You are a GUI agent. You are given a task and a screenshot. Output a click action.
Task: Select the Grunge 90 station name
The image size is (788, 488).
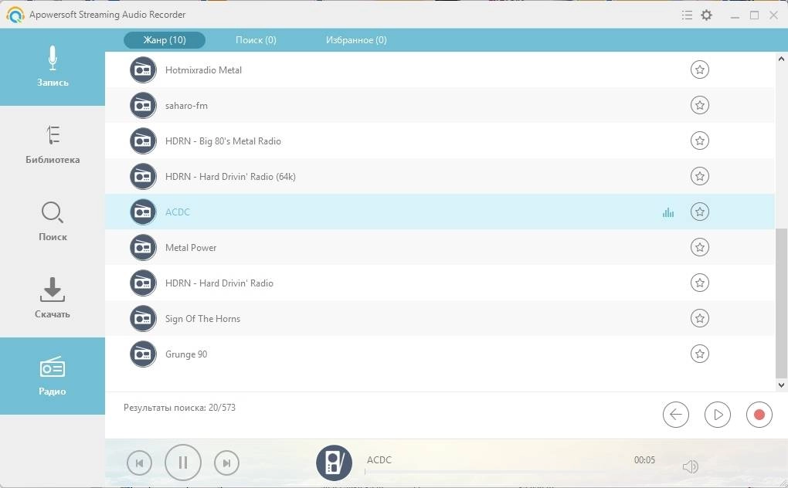[x=186, y=354]
